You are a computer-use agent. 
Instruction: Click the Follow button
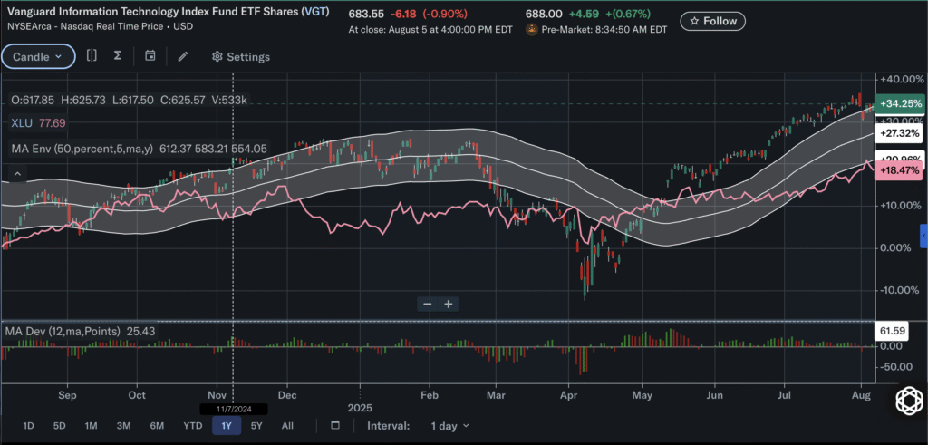point(712,22)
